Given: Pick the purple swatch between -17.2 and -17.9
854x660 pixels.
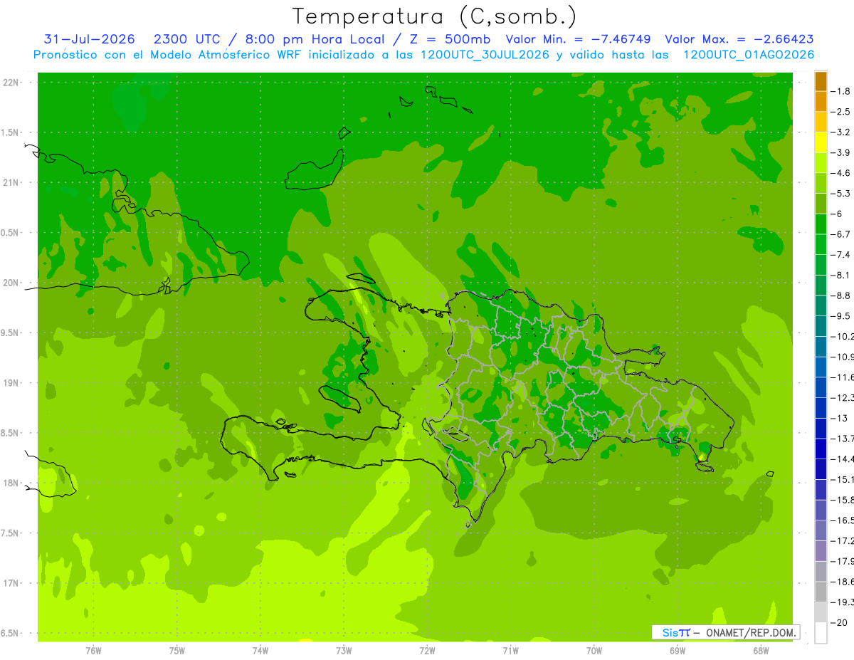Looking at the screenshot, I should tap(821, 551).
